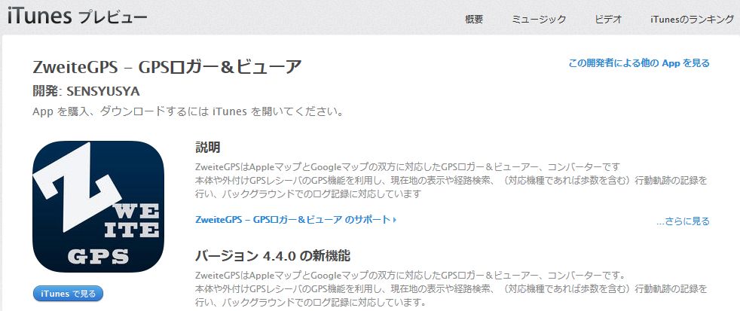Click the description text under バージョン 4.4.0 heading
Viewport: 740px width, 311px height.
tap(451, 288)
